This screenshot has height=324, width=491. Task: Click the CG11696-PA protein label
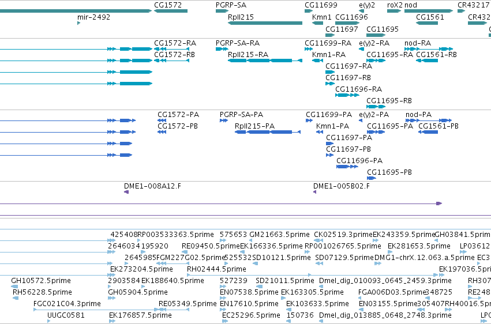pyautogui.click(x=359, y=161)
